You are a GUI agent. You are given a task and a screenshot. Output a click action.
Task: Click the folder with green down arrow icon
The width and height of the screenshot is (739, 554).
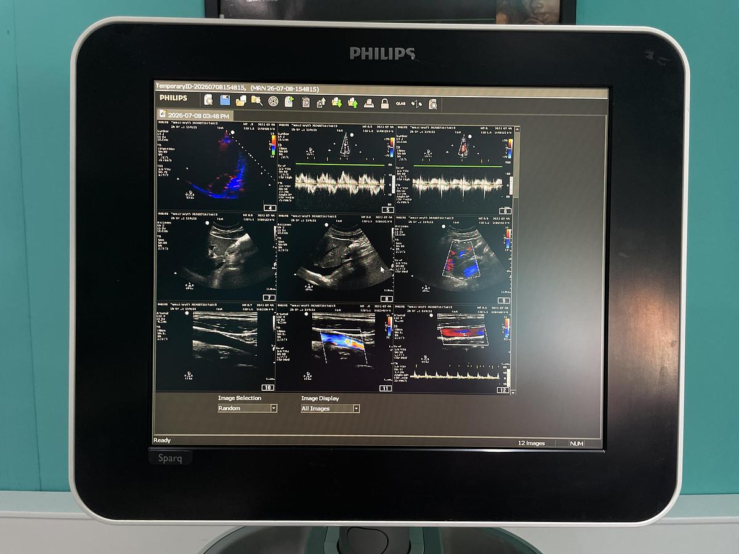pyautogui.click(x=337, y=102)
